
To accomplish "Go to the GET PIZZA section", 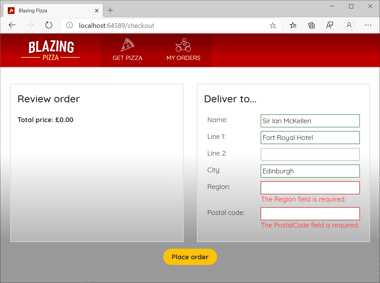I will 128,50.
